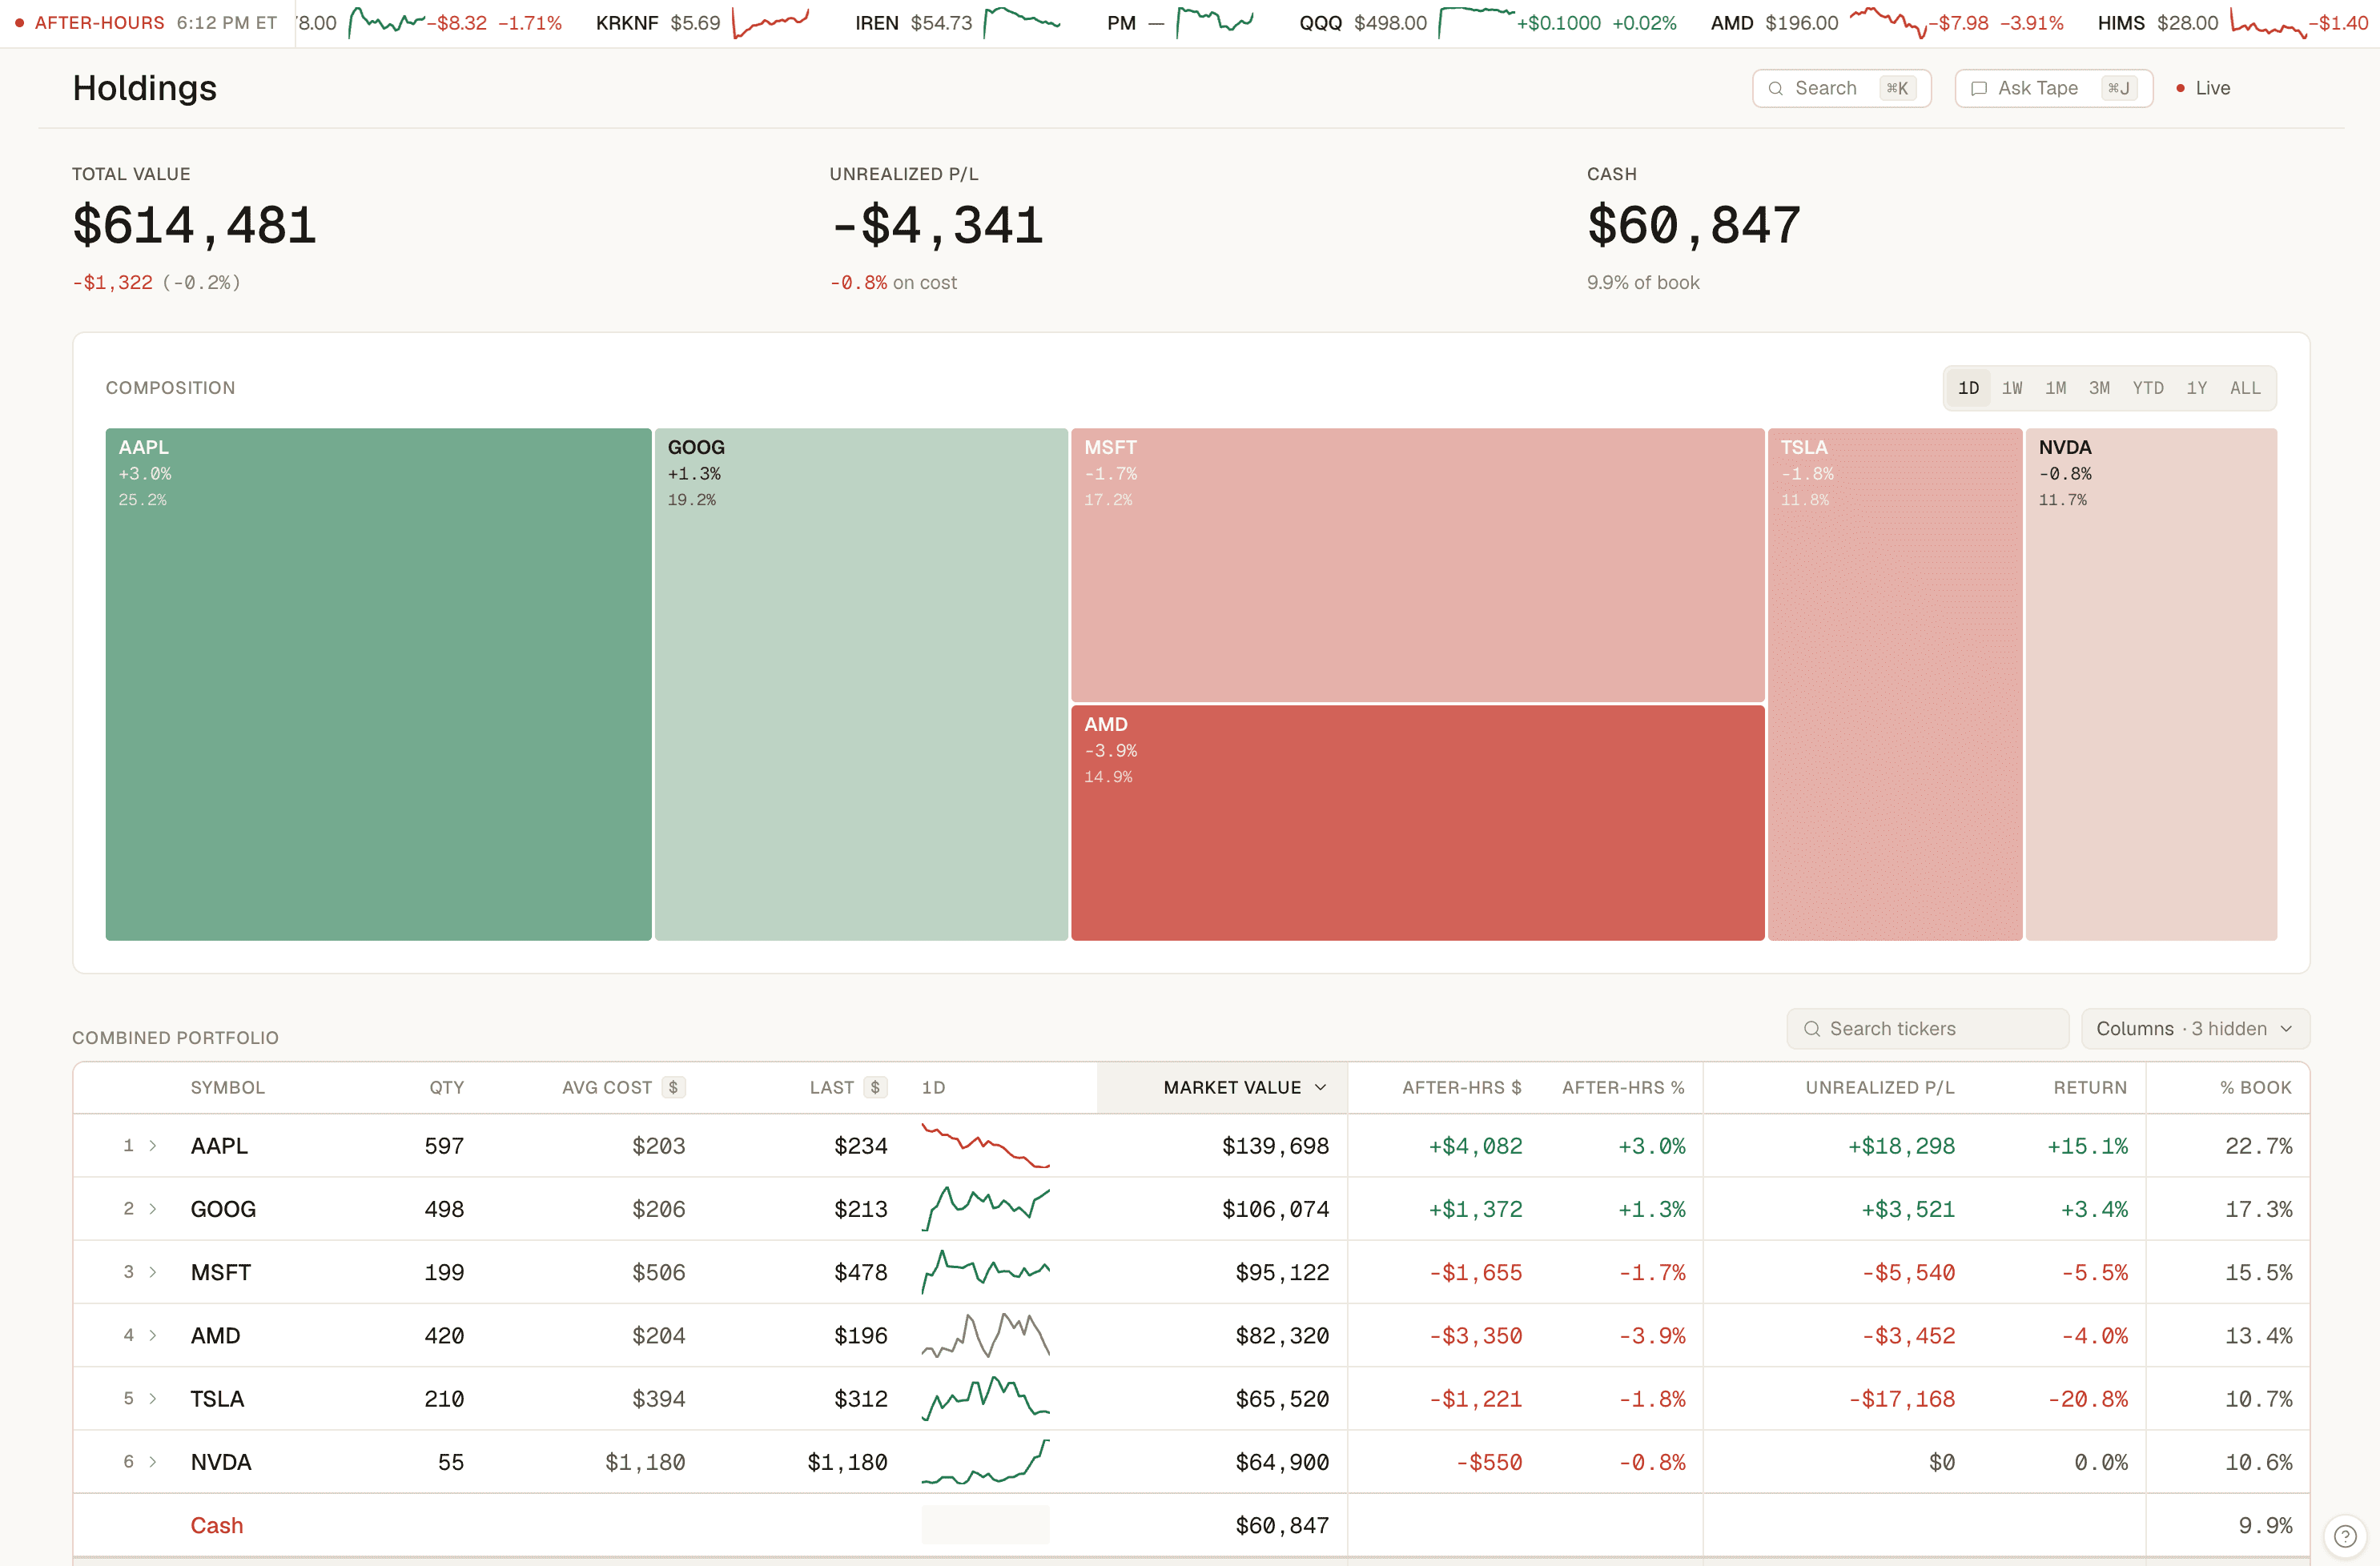Select the 1Y composition range

tap(2196, 388)
